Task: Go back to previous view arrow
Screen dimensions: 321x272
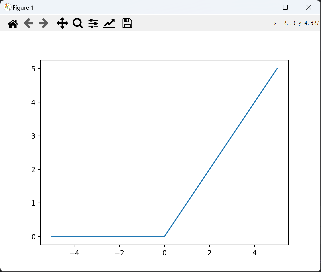Action: click(29, 23)
